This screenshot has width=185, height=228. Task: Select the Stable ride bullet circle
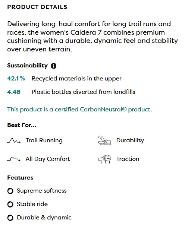(x=10, y=204)
